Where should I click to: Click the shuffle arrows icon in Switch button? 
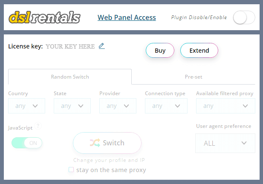tap(95, 143)
